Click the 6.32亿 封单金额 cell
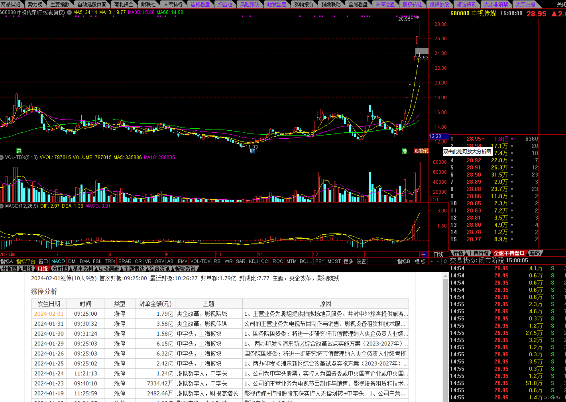Viewport: 566px width, 402px height. pyautogui.click(x=155, y=354)
